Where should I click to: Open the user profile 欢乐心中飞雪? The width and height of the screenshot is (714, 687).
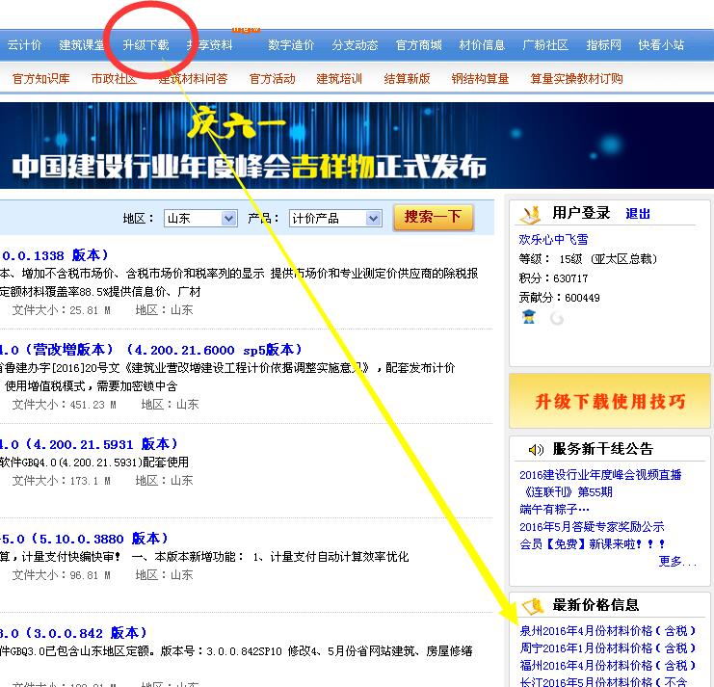(x=553, y=240)
